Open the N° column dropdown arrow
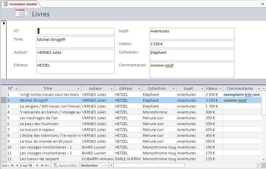266x169 pixels. pyautogui.click(x=16, y=88)
